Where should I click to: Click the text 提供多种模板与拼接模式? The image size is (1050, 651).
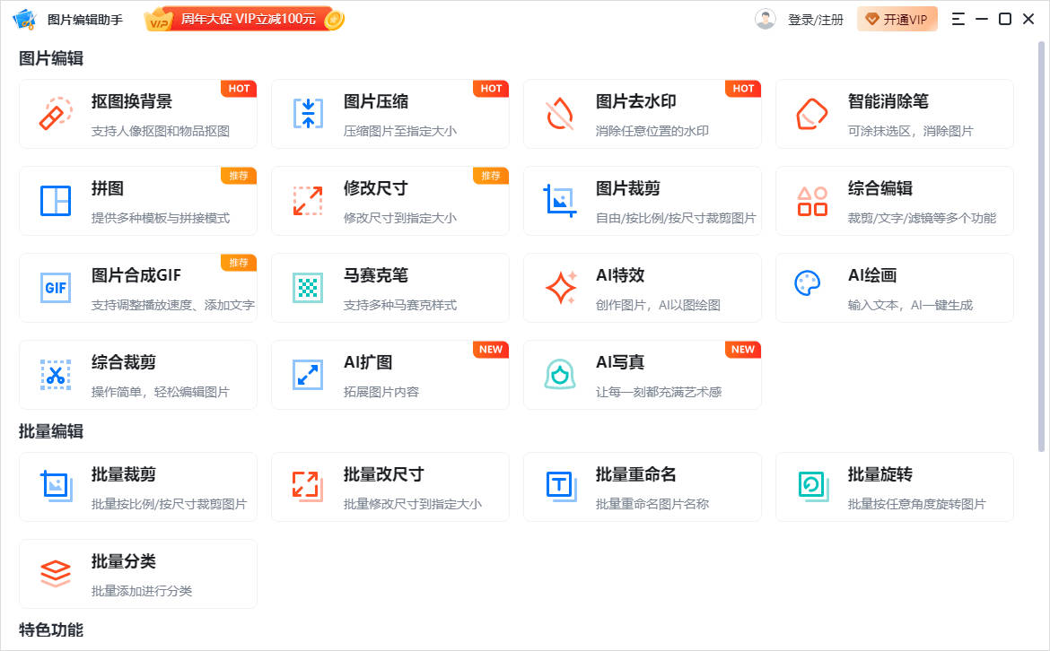161,218
